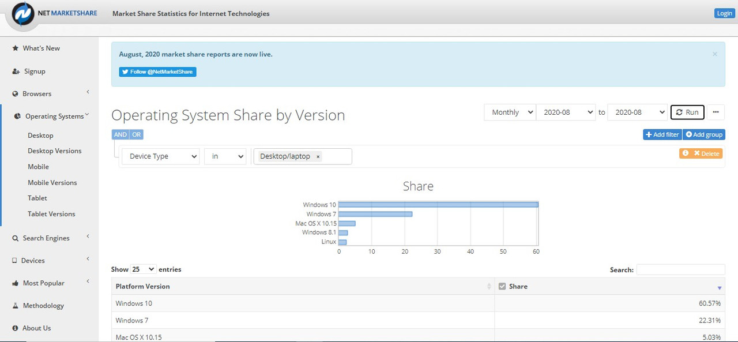
Task: Run the report
Action: coord(687,112)
